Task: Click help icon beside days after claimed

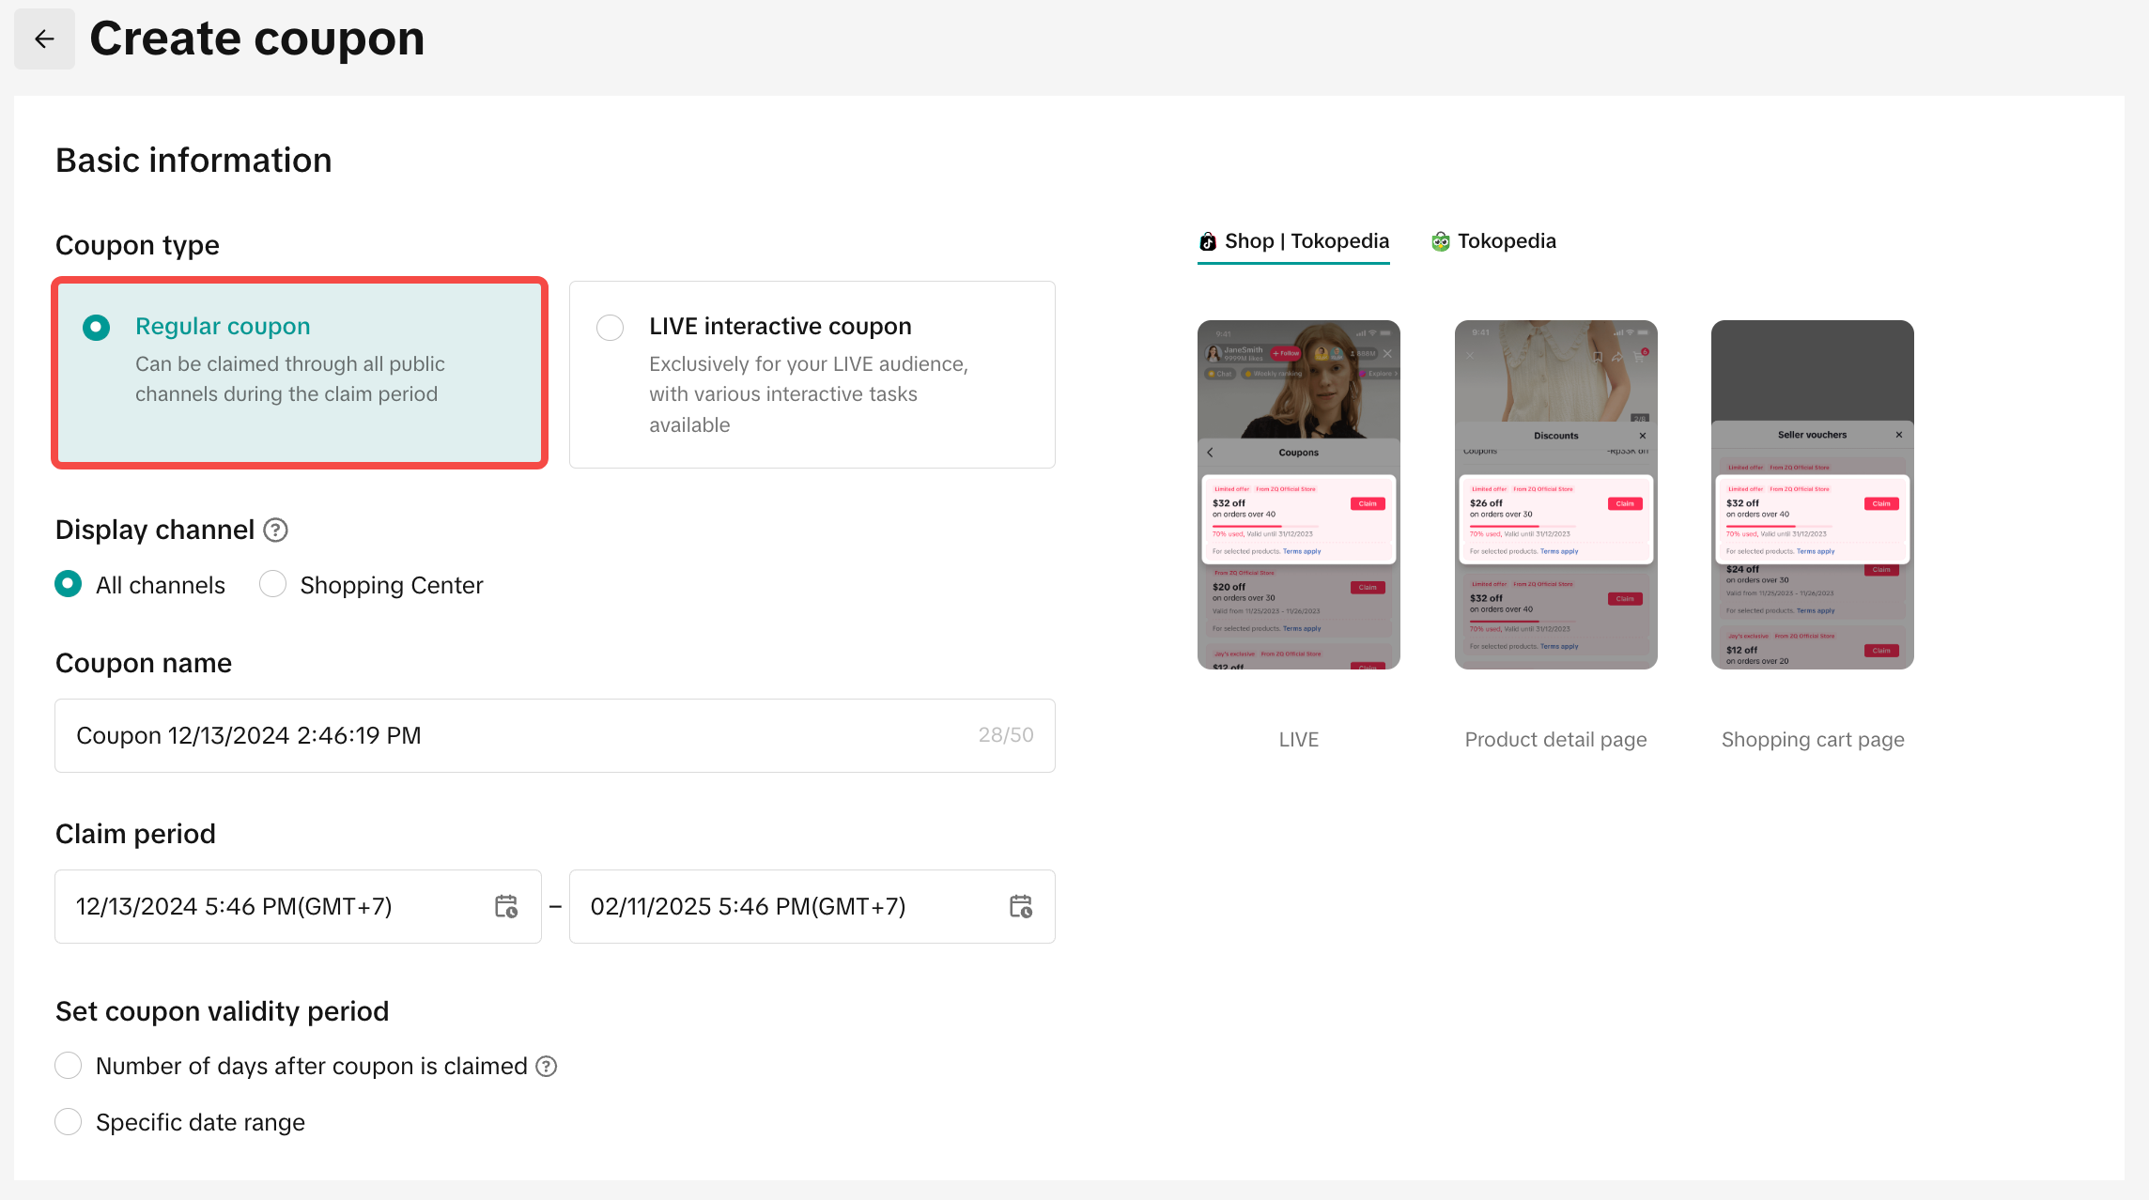Action: [x=546, y=1066]
